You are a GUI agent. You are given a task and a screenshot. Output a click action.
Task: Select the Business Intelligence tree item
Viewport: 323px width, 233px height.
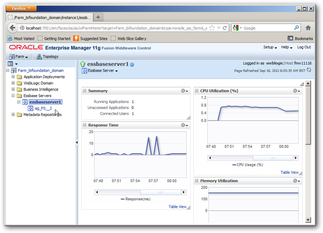pyautogui.click(x=41, y=89)
